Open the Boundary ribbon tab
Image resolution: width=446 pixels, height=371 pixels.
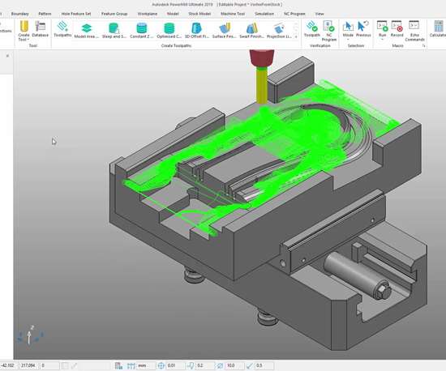pyautogui.click(x=20, y=14)
